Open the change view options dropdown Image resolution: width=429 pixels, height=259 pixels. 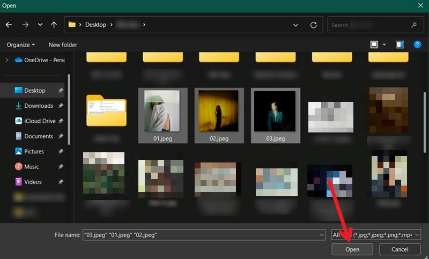point(384,45)
